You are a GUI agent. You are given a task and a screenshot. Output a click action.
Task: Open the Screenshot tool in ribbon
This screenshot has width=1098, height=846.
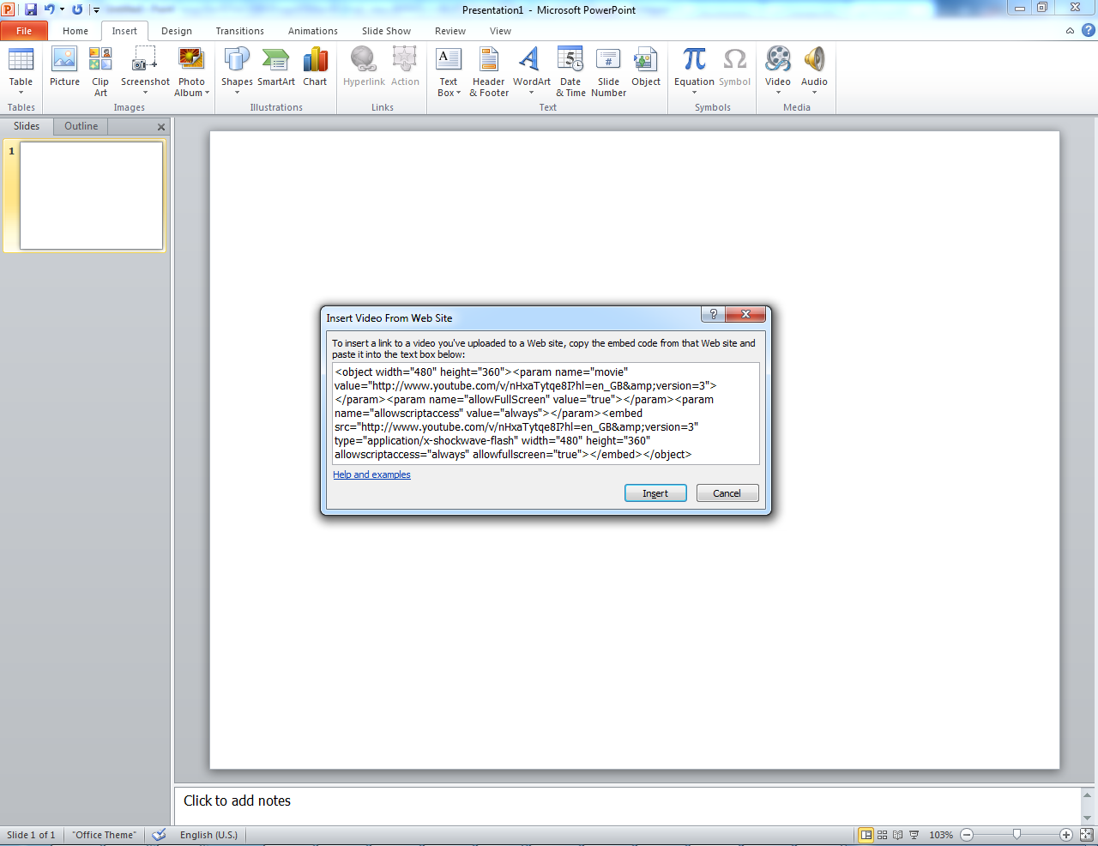145,70
